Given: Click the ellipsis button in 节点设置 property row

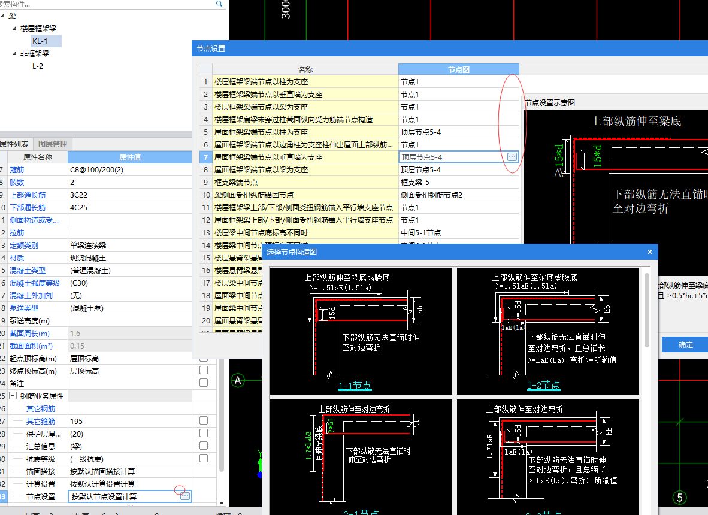Looking at the screenshot, I should tap(185, 496).
